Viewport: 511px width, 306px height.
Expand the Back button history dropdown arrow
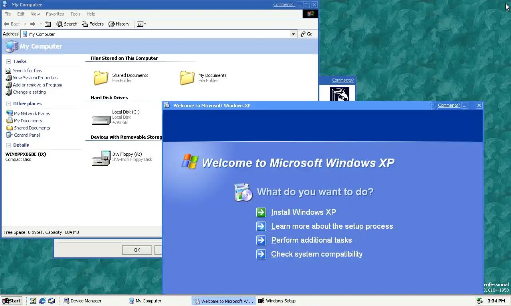(25, 24)
